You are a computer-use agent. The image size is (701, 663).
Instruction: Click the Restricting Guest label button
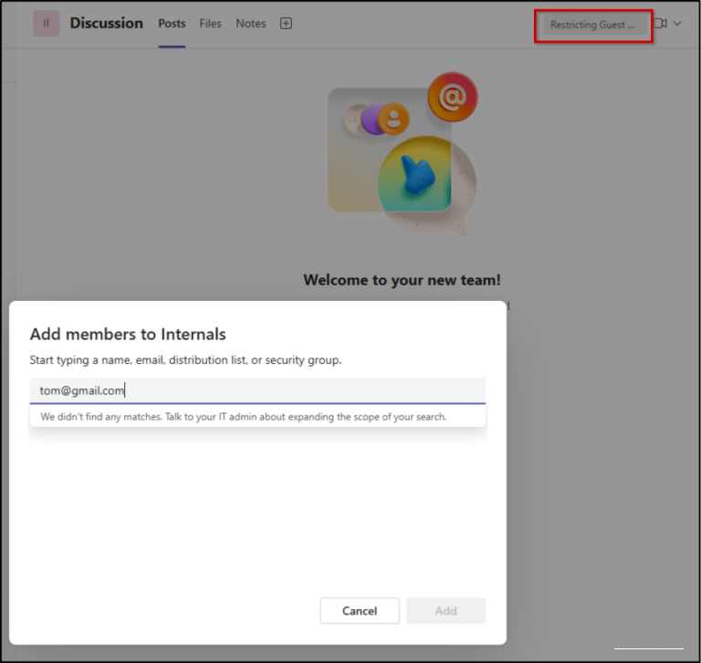595,25
